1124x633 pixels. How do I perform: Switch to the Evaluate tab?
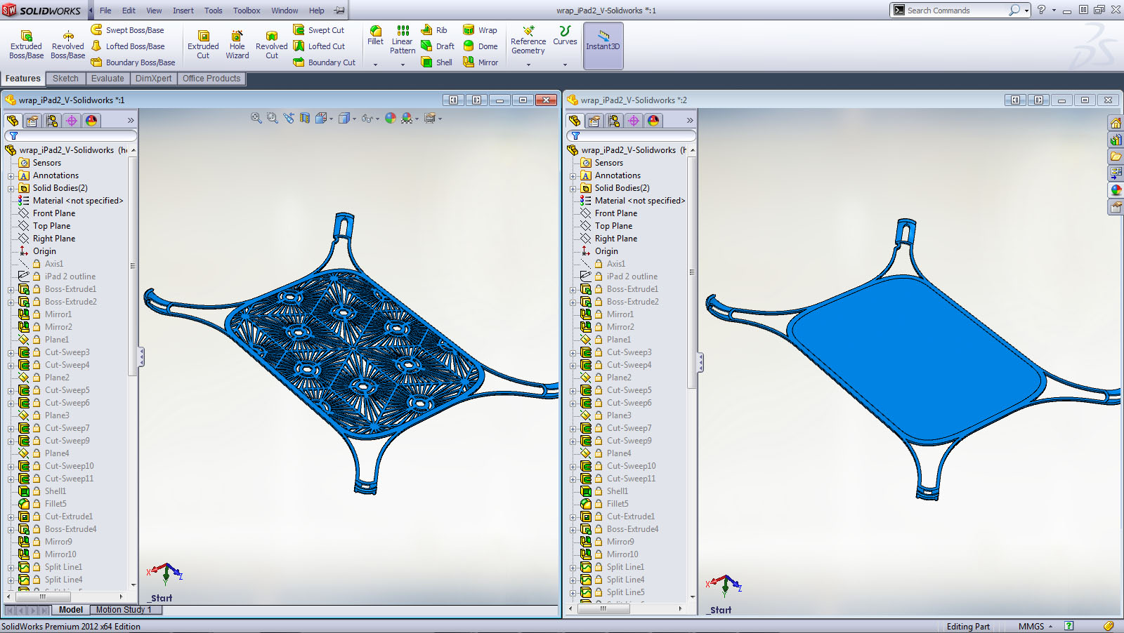tap(107, 79)
